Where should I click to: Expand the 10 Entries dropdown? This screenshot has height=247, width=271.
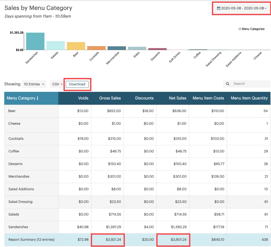click(x=34, y=84)
